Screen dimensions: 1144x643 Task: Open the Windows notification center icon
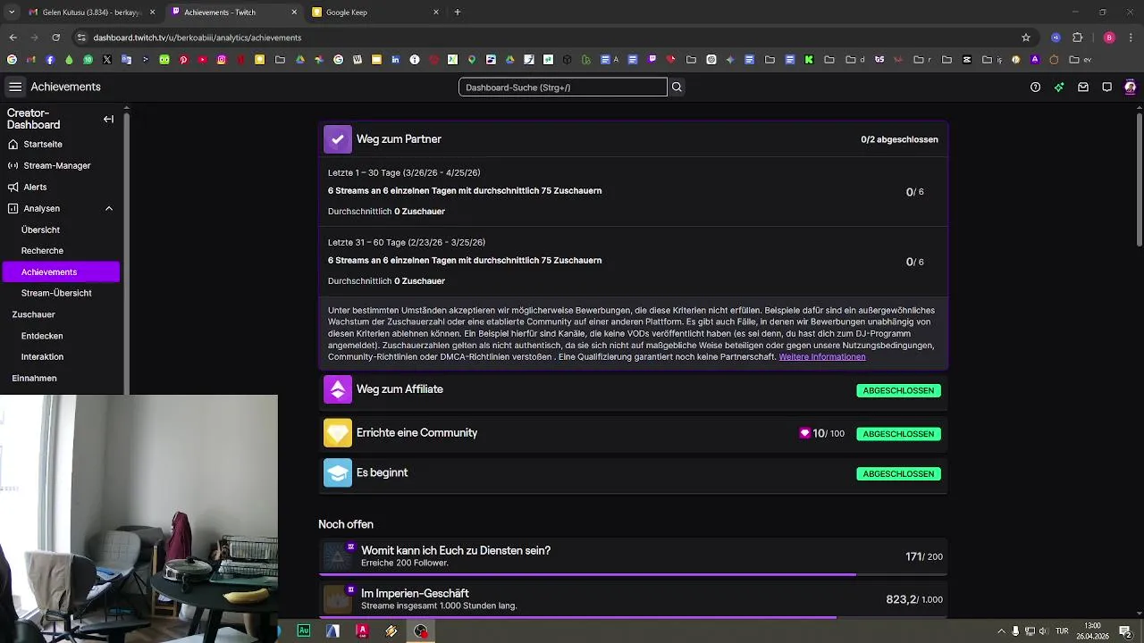coord(1126,631)
